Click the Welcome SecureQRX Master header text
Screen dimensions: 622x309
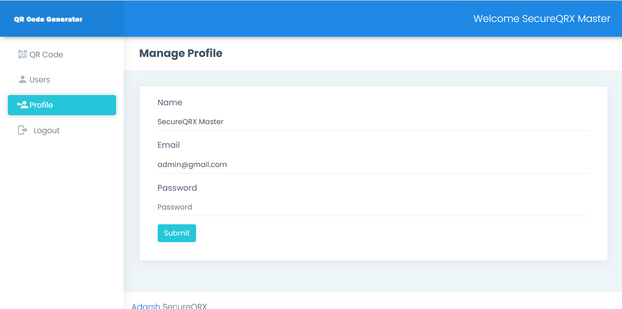point(541,19)
